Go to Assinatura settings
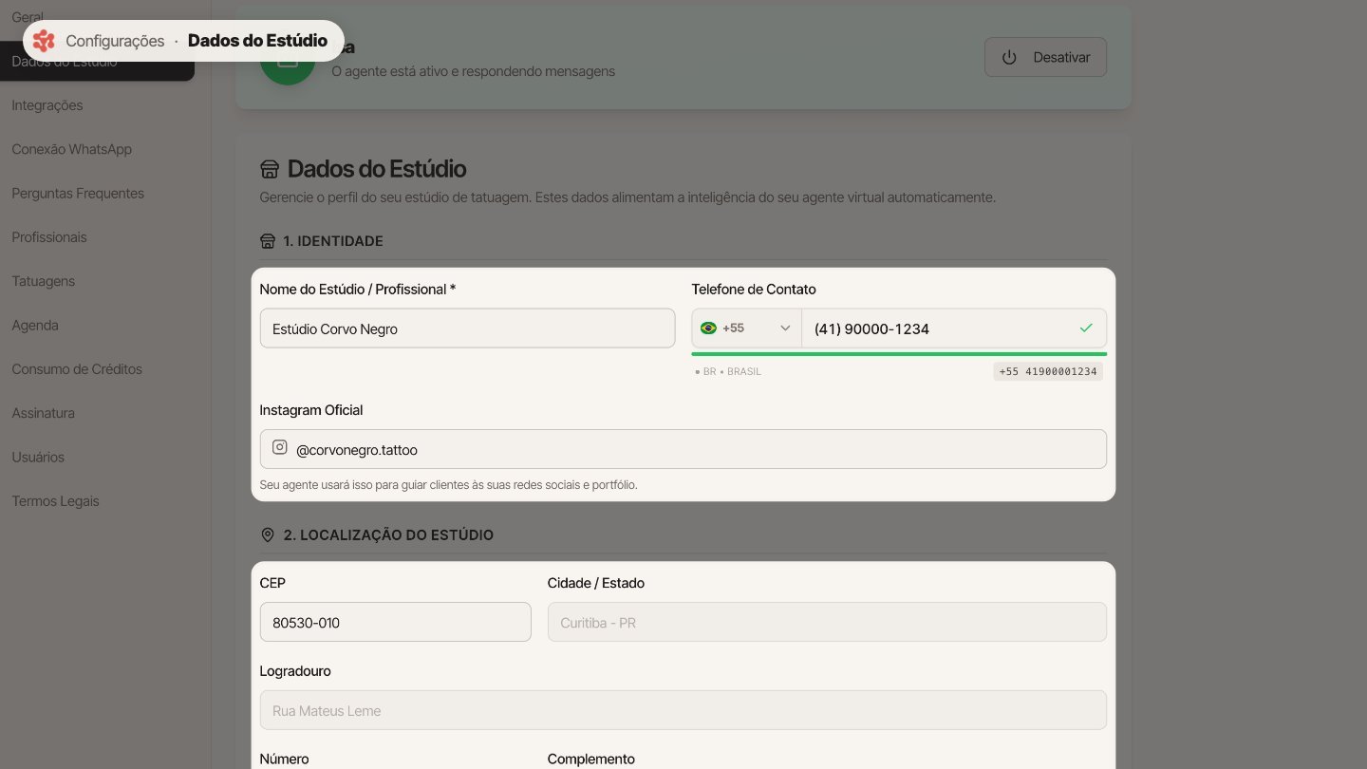 (x=43, y=413)
